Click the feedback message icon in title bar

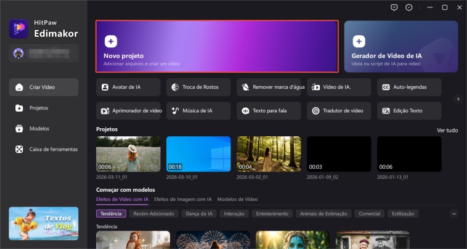point(394,7)
